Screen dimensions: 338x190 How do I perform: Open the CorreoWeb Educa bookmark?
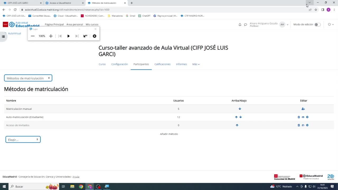click(x=39, y=16)
